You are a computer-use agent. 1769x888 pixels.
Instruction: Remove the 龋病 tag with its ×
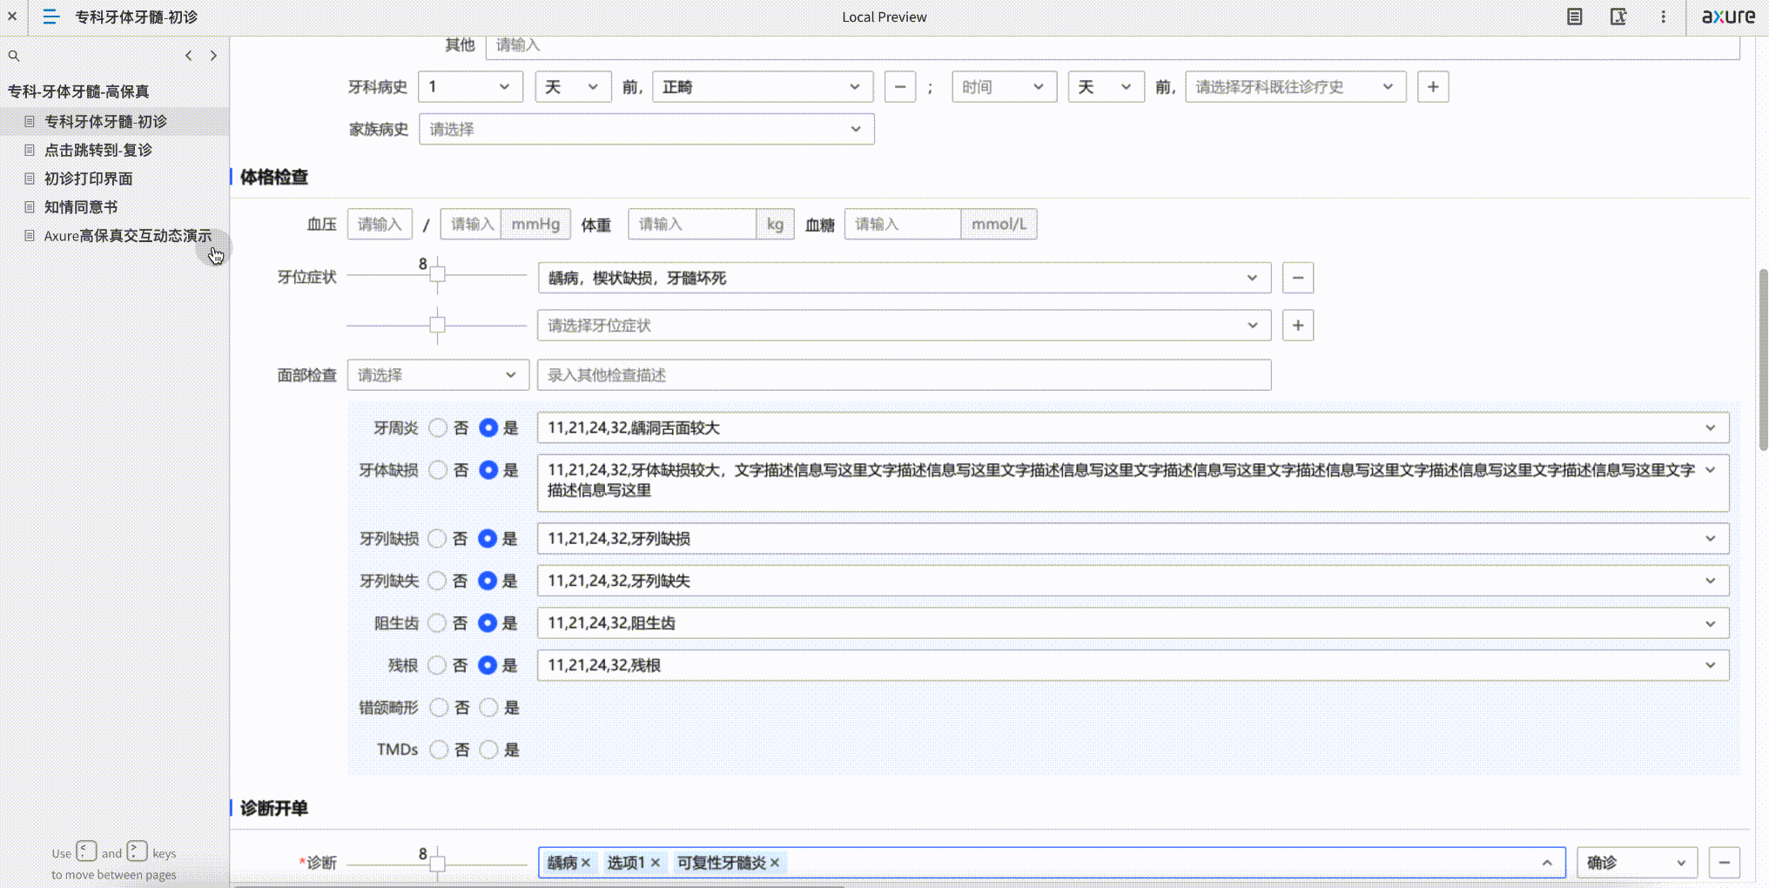(586, 862)
